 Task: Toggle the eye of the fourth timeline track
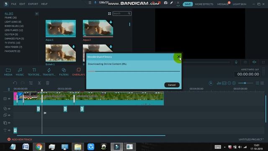pyautogui.click(x=9, y=123)
